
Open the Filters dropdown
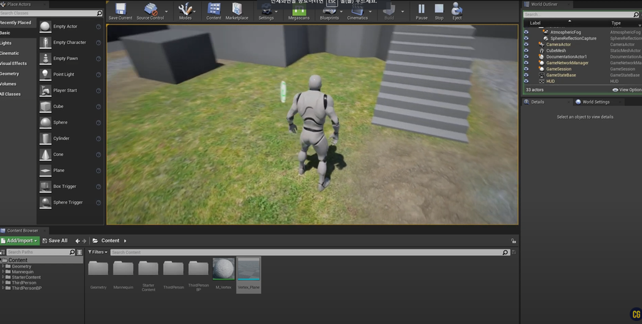98,252
